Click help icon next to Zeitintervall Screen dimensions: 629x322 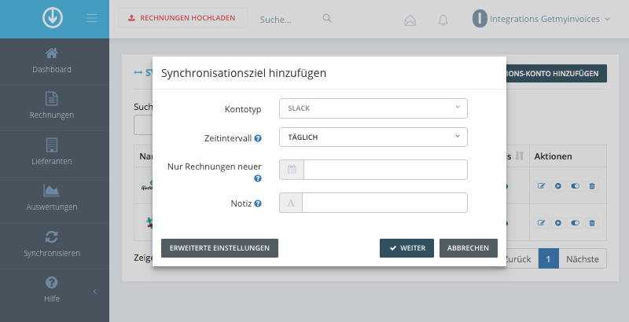pyautogui.click(x=258, y=138)
